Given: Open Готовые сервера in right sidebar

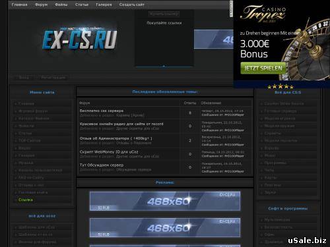Looking at the screenshot, I should click(x=280, y=111).
